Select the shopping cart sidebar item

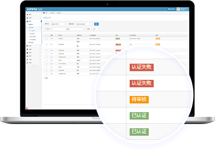coord(27,49)
